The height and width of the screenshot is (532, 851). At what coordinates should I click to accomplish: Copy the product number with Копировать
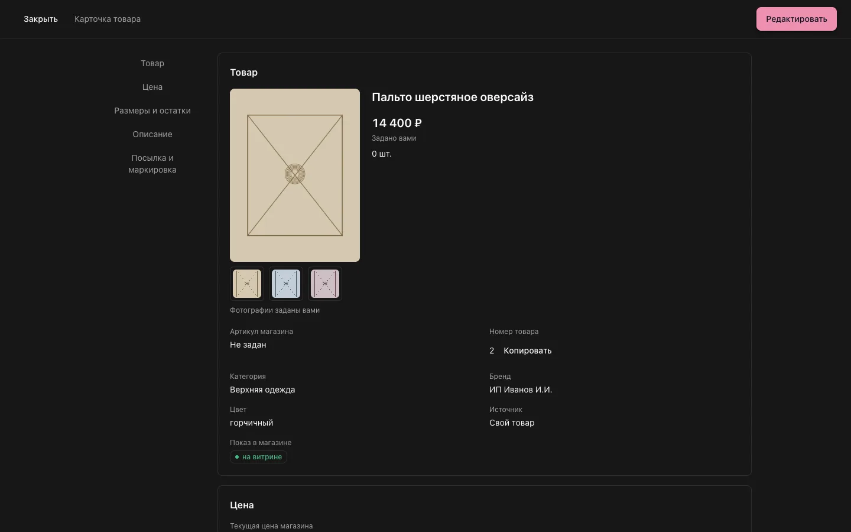click(528, 351)
